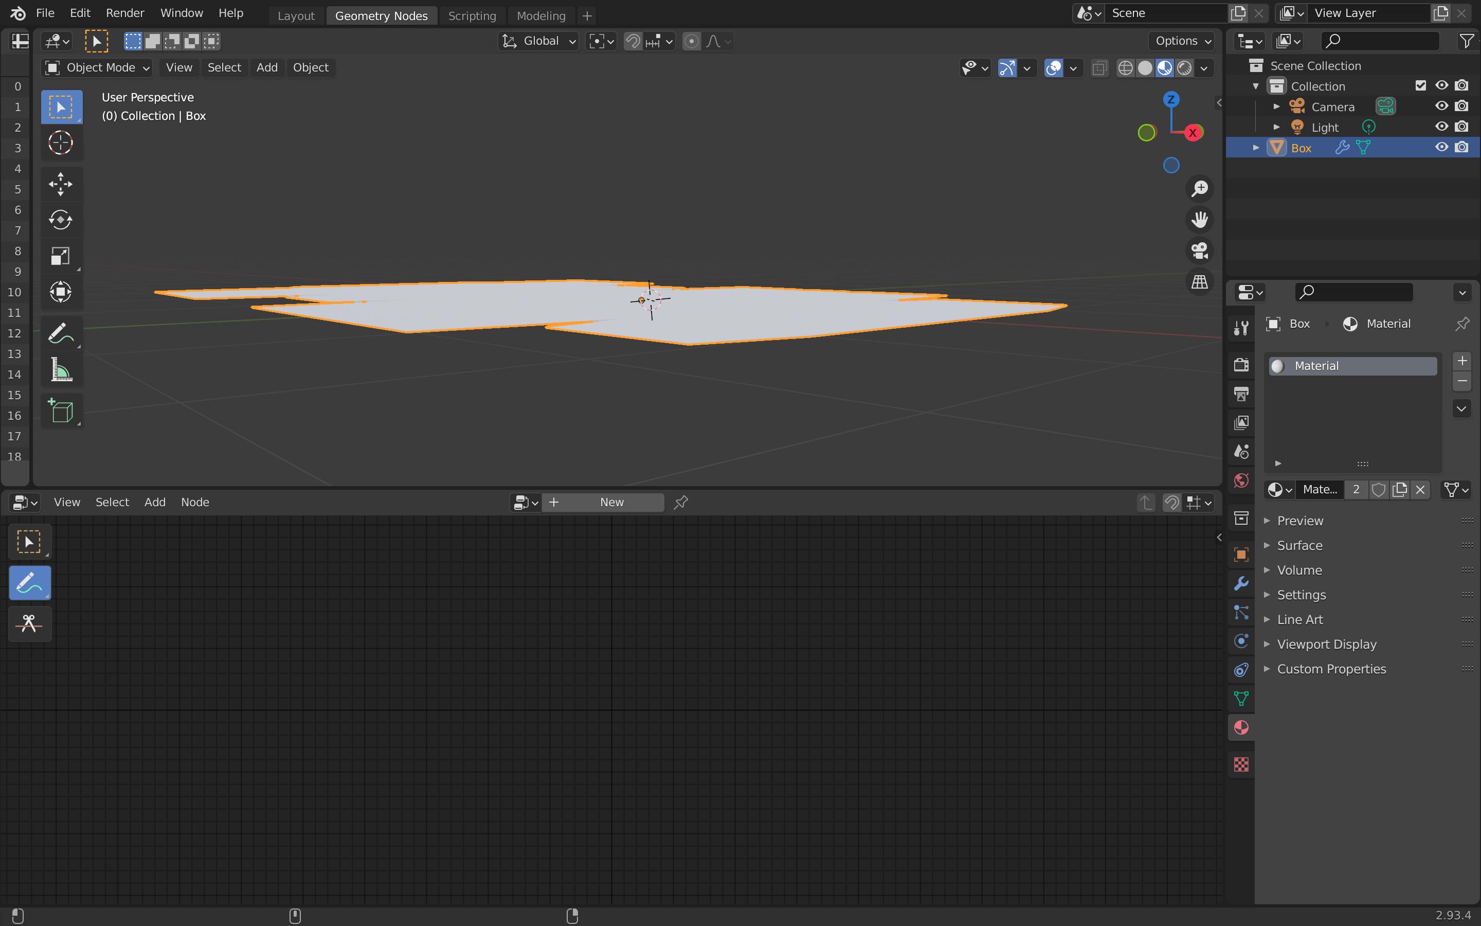Select the Transform tool
1481x926 pixels.
(61, 292)
